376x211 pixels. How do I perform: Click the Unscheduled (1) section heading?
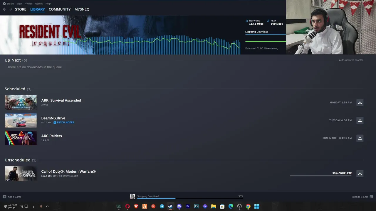click(x=21, y=160)
